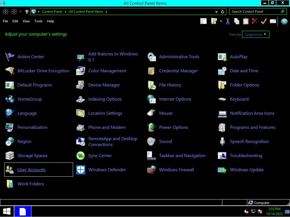Open the Sound speaker icon
290x217 pixels.
pyautogui.click(x=152, y=142)
